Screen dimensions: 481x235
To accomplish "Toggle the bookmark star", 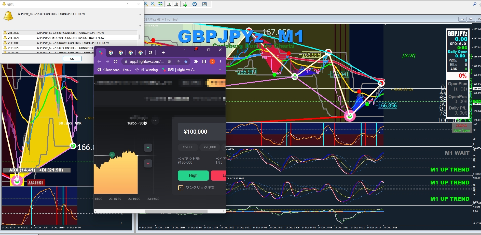I will click(x=186, y=61).
